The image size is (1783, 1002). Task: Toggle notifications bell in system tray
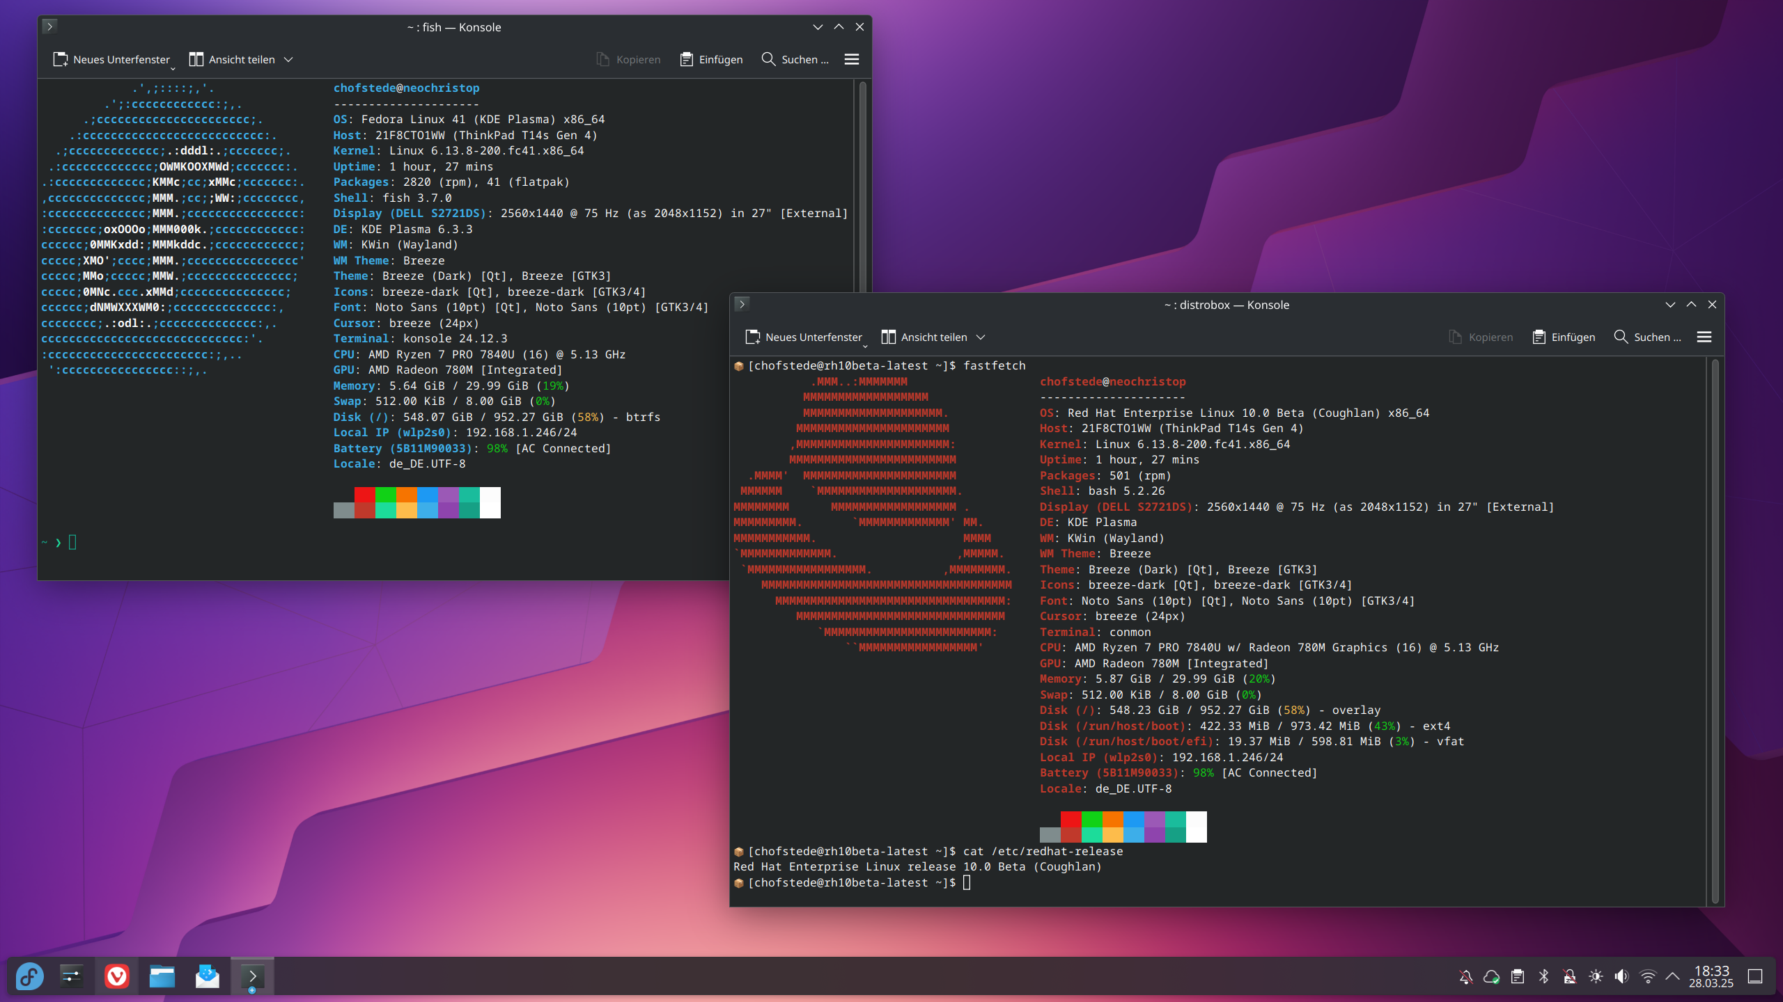pyautogui.click(x=1465, y=976)
